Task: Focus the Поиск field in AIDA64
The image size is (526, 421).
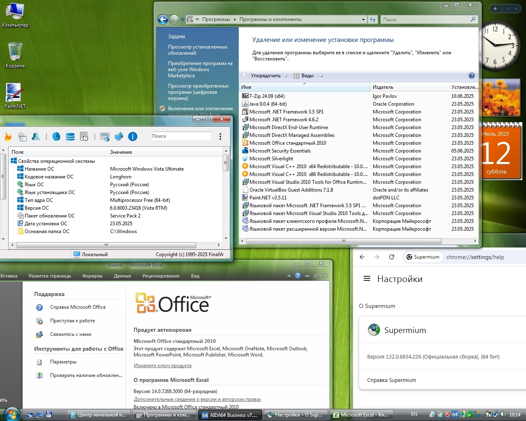Action: click(181, 136)
